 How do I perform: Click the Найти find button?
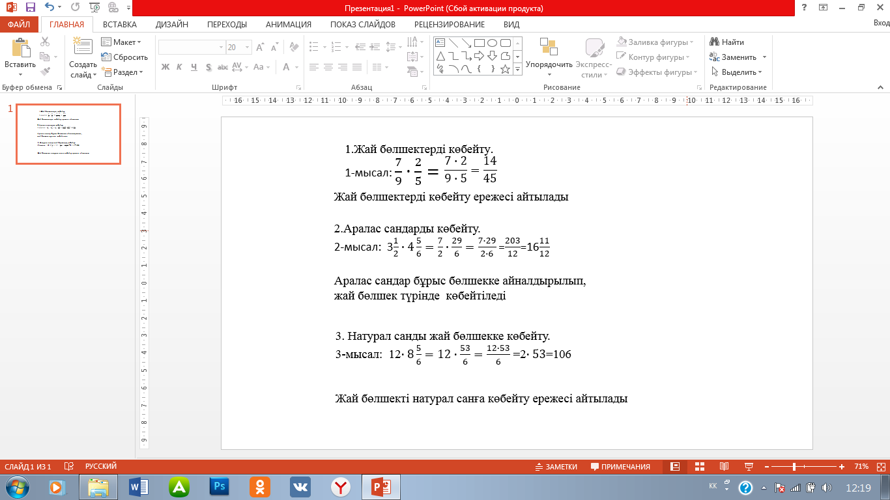[727, 42]
